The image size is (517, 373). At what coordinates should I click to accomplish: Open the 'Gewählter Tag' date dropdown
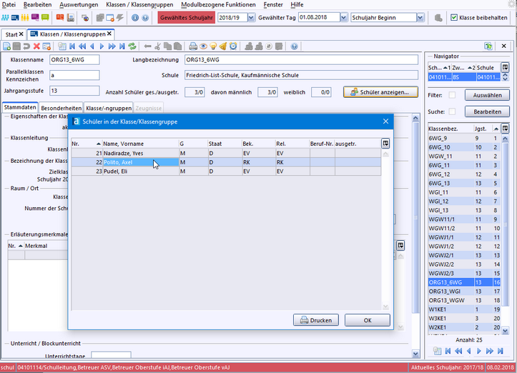click(344, 17)
